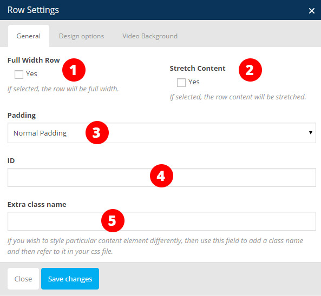Select the General tab
Image resolution: width=321 pixels, height=296 pixels.
click(x=29, y=36)
